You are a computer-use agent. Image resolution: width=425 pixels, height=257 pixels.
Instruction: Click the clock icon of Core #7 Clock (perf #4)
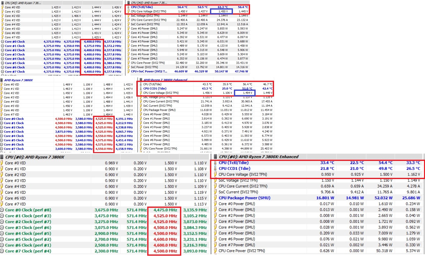[2, 251]
